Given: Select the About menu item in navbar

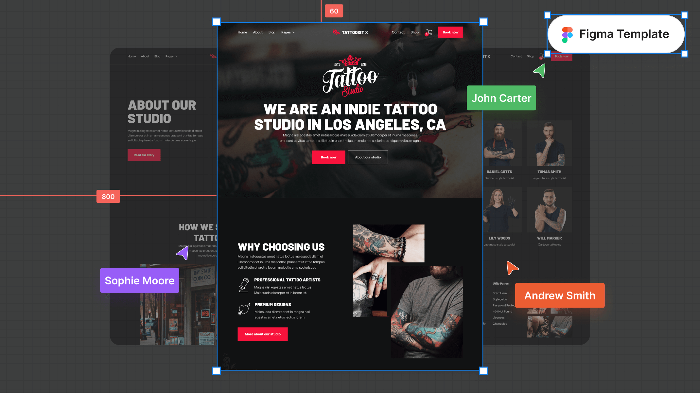Looking at the screenshot, I should (258, 32).
